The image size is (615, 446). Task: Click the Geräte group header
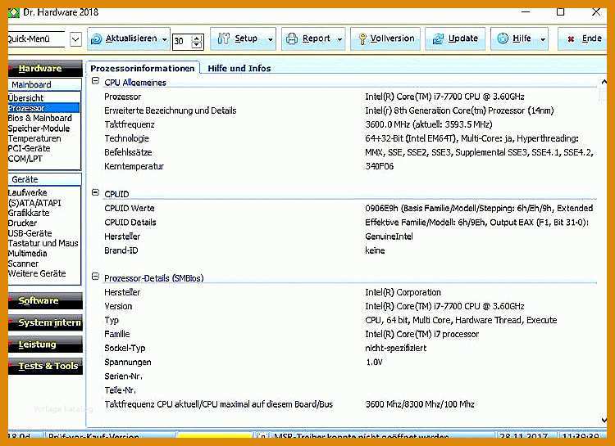[x=45, y=179]
